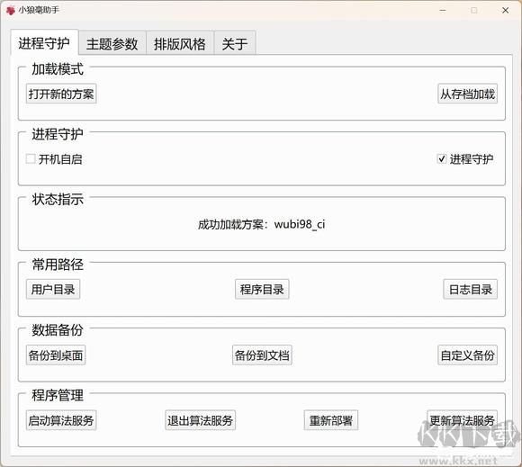The width and height of the screenshot is (522, 467).
Task: Minimize the 小狼毫助手 window
Action: (x=443, y=10)
